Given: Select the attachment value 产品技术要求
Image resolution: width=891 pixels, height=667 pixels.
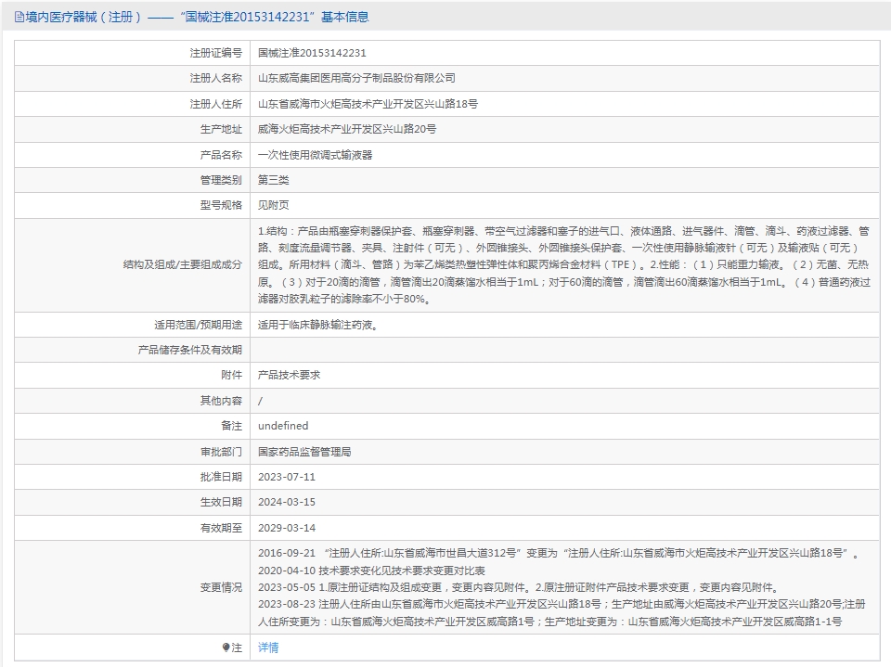Looking at the screenshot, I should click(x=289, y=375).
